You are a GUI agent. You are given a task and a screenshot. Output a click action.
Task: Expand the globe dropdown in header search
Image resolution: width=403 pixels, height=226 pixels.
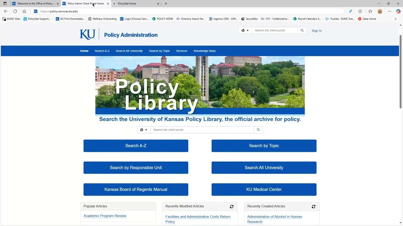tap(245, 30)
